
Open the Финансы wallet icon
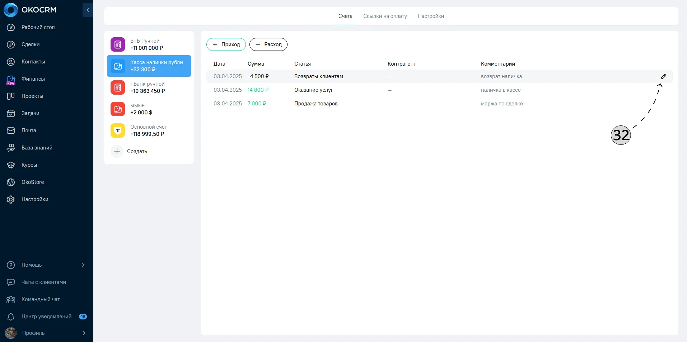click(x=11, y=80)
